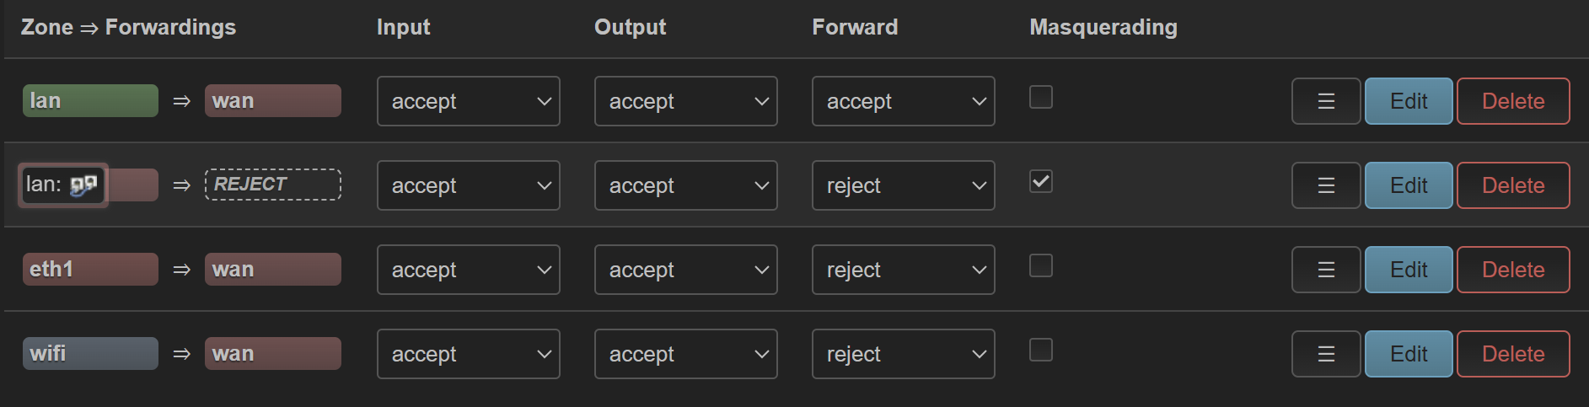Delete the wifi zone
This screenshot has width=1589, height=407.
(1513, 354)
